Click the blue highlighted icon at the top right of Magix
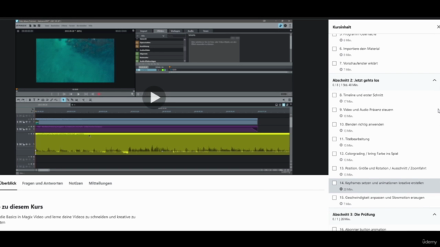 point(280,25)
